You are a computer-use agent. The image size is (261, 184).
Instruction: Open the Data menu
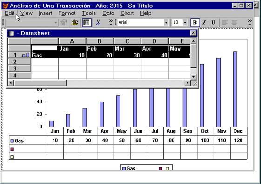[x=108, y=13]
